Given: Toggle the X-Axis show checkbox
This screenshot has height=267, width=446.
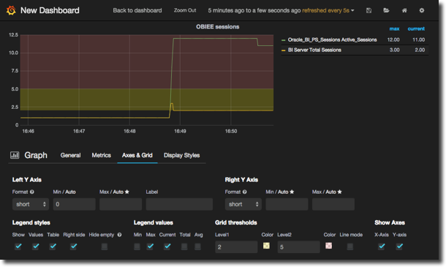Looking at the screenshot, I should 382,247.
